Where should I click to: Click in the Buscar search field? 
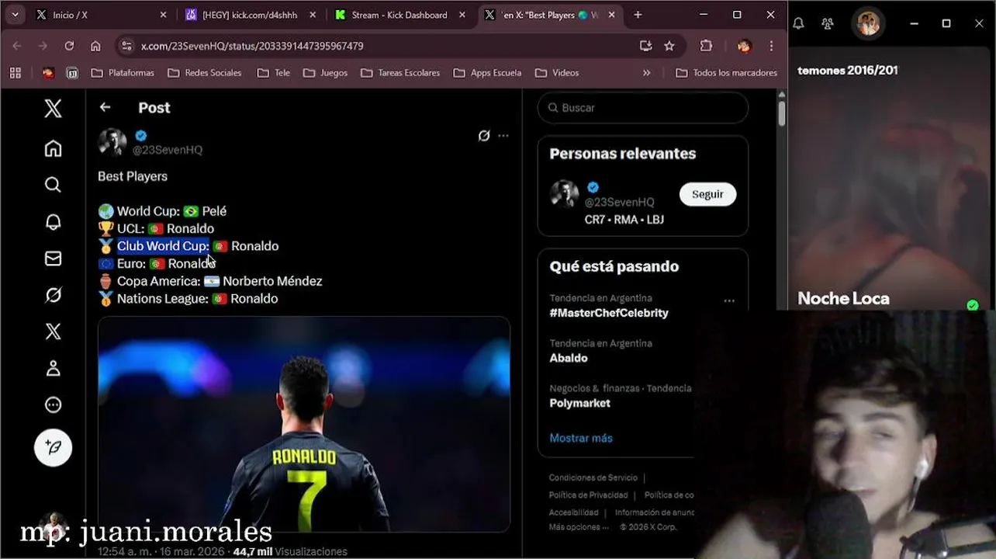[x=643, y=108]
